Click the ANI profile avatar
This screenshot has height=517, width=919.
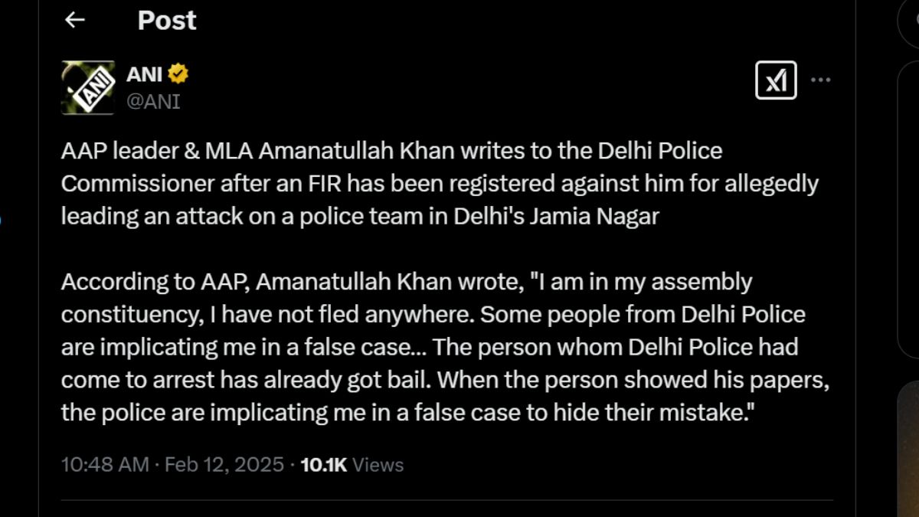[x=88, y=87]
